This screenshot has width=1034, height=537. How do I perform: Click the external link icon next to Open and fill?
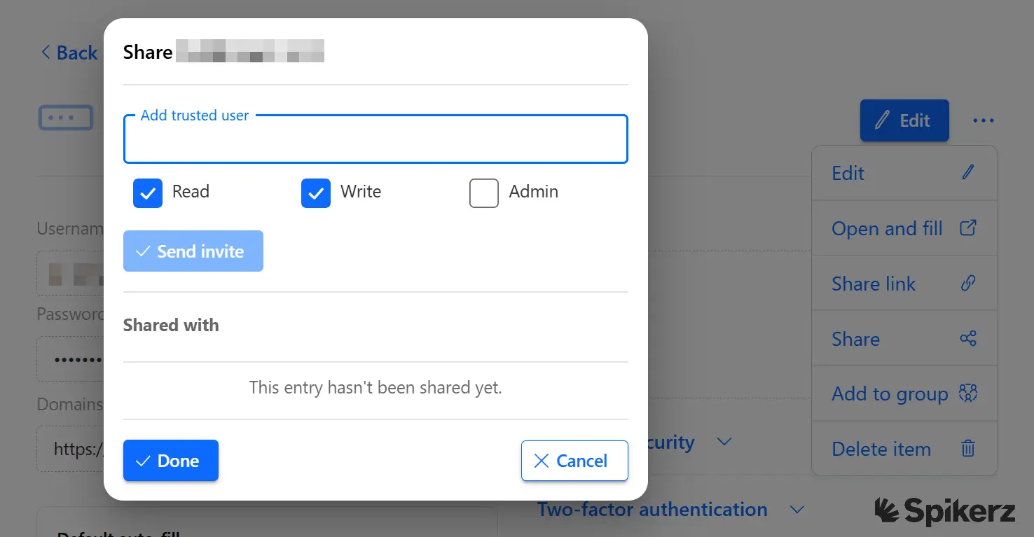[968, 228]
